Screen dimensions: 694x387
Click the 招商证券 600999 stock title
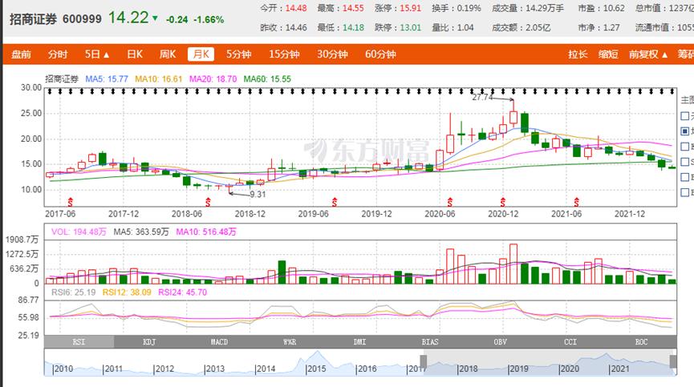[55, 19]
